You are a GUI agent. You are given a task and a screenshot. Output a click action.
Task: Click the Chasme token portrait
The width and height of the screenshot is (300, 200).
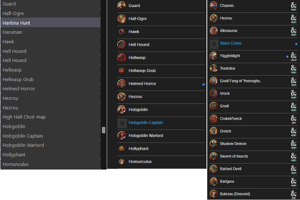[214, 6]
